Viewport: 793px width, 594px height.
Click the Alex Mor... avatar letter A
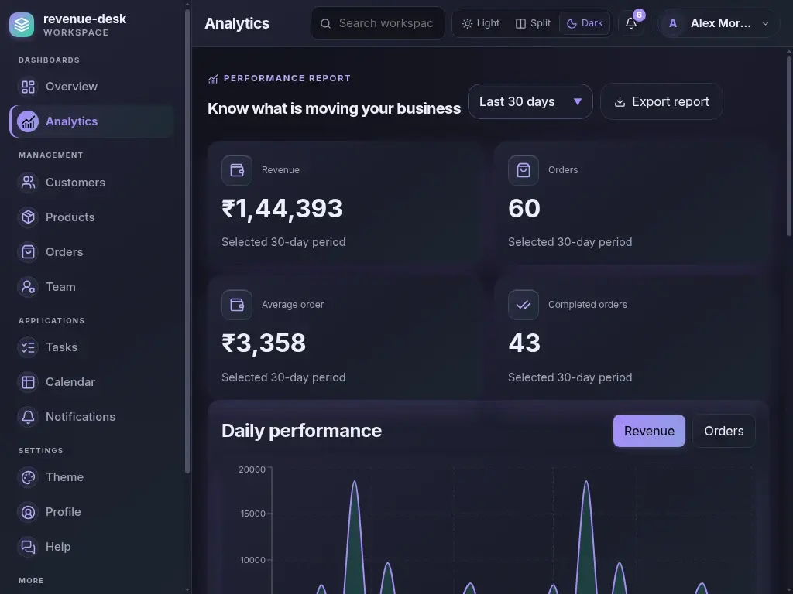[673, 23]
